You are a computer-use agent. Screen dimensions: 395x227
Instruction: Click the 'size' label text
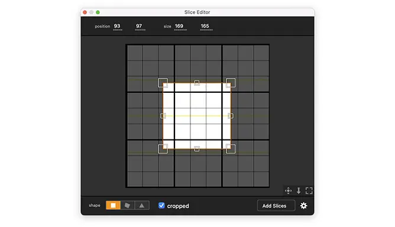(167, 26)
